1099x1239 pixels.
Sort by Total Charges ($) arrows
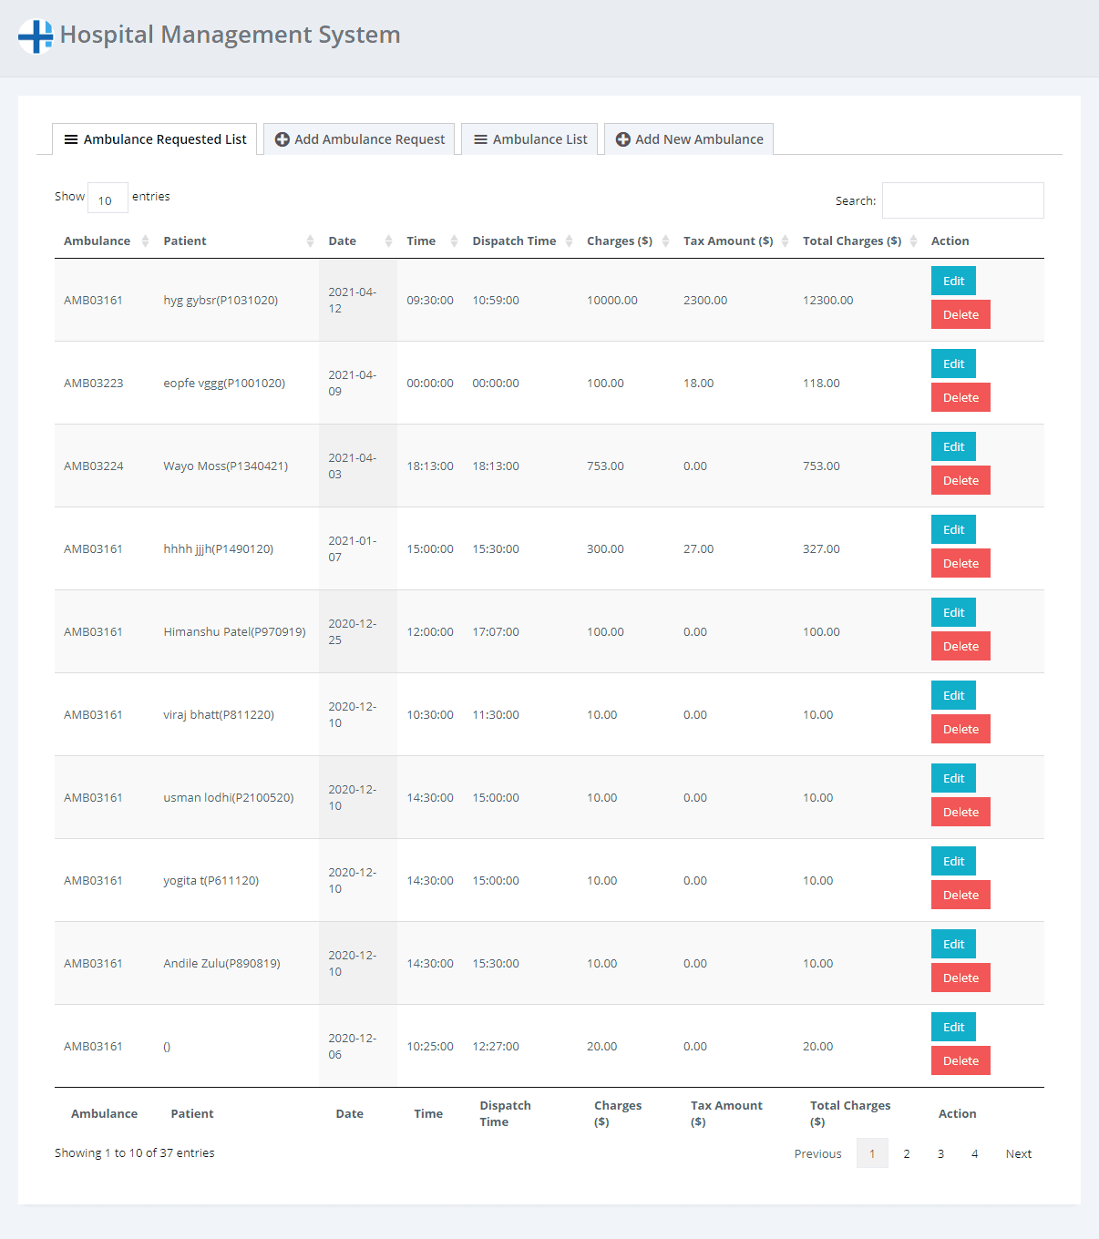click(913, 241)
